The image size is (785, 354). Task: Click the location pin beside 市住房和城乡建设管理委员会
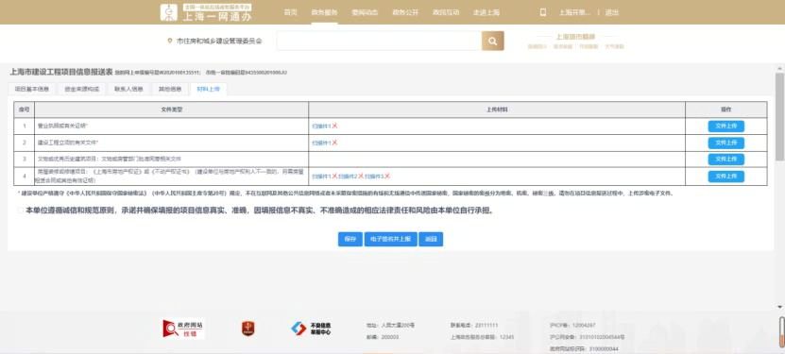click(170, 41)
